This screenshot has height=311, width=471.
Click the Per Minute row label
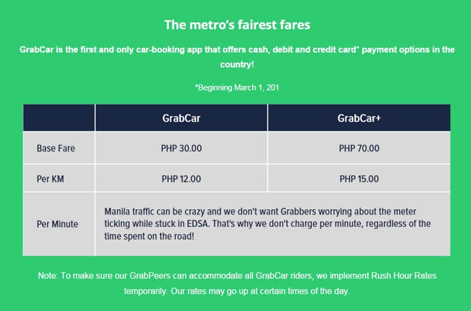tap(57, 224)
